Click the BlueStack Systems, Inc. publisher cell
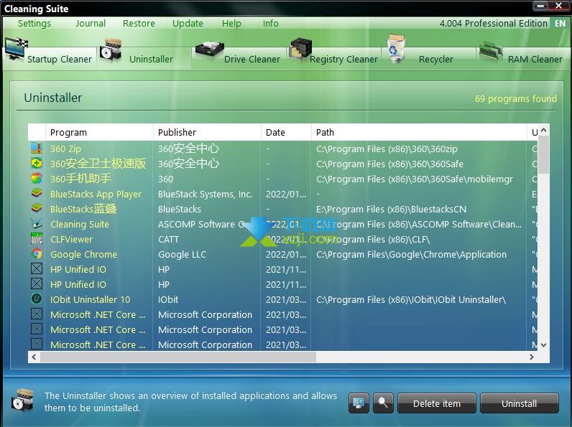The width and height of the screenshot is (572, 427). [x=205, y=194]
